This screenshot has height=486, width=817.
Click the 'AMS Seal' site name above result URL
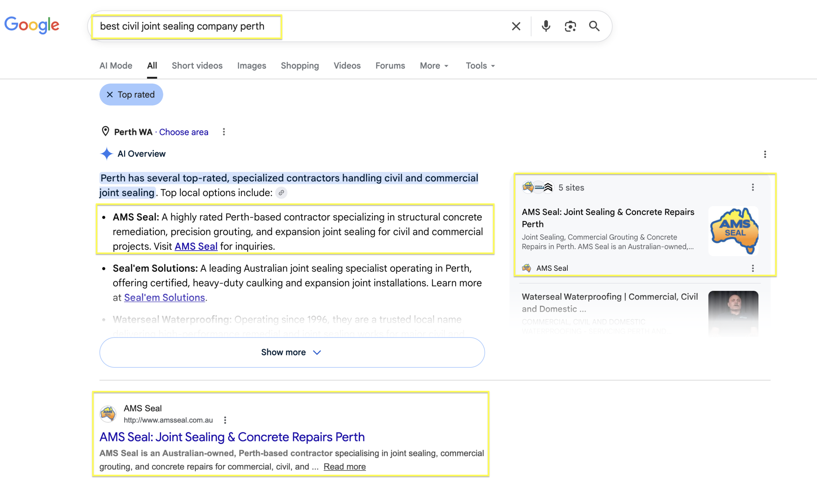pos(143,409)
